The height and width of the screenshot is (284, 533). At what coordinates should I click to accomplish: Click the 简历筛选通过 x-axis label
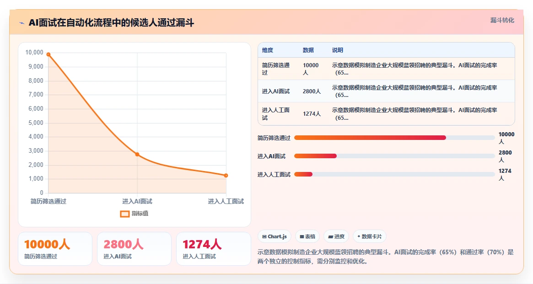tap(48, 201)
